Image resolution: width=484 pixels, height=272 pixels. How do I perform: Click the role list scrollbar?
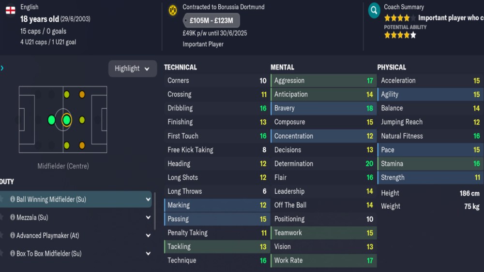pyautogui.click(x=155, y=211)
